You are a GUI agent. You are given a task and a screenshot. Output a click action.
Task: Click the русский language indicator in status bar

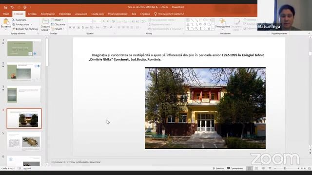[x=27, y=168]
